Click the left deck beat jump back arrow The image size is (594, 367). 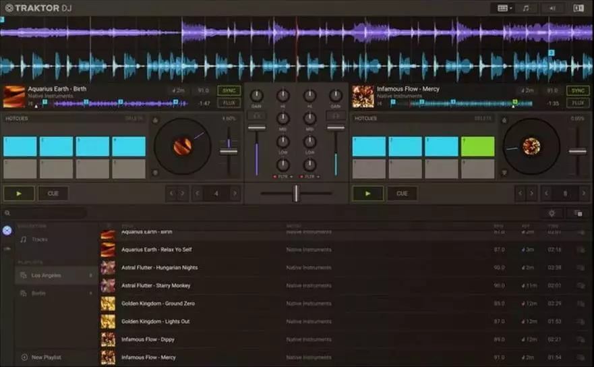tap(172, 194)
